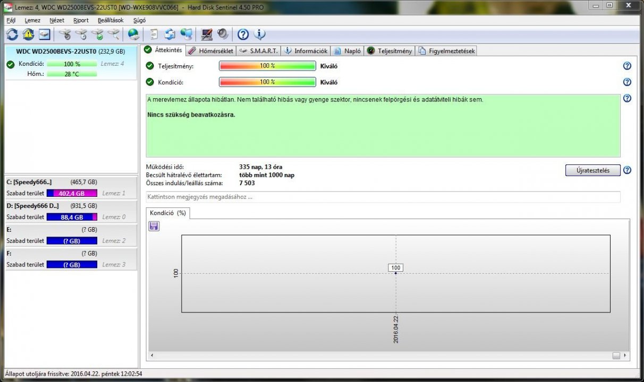This screenshot has height=382, width=644.
Task: Open the Nézet menu
Action: (x=57, y=20)
